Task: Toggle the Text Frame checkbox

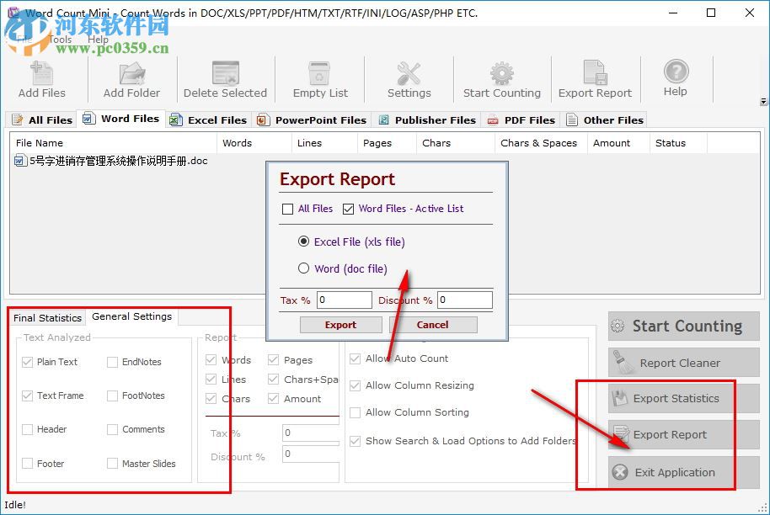Action: pyautogui.click(x=28, y=396)
